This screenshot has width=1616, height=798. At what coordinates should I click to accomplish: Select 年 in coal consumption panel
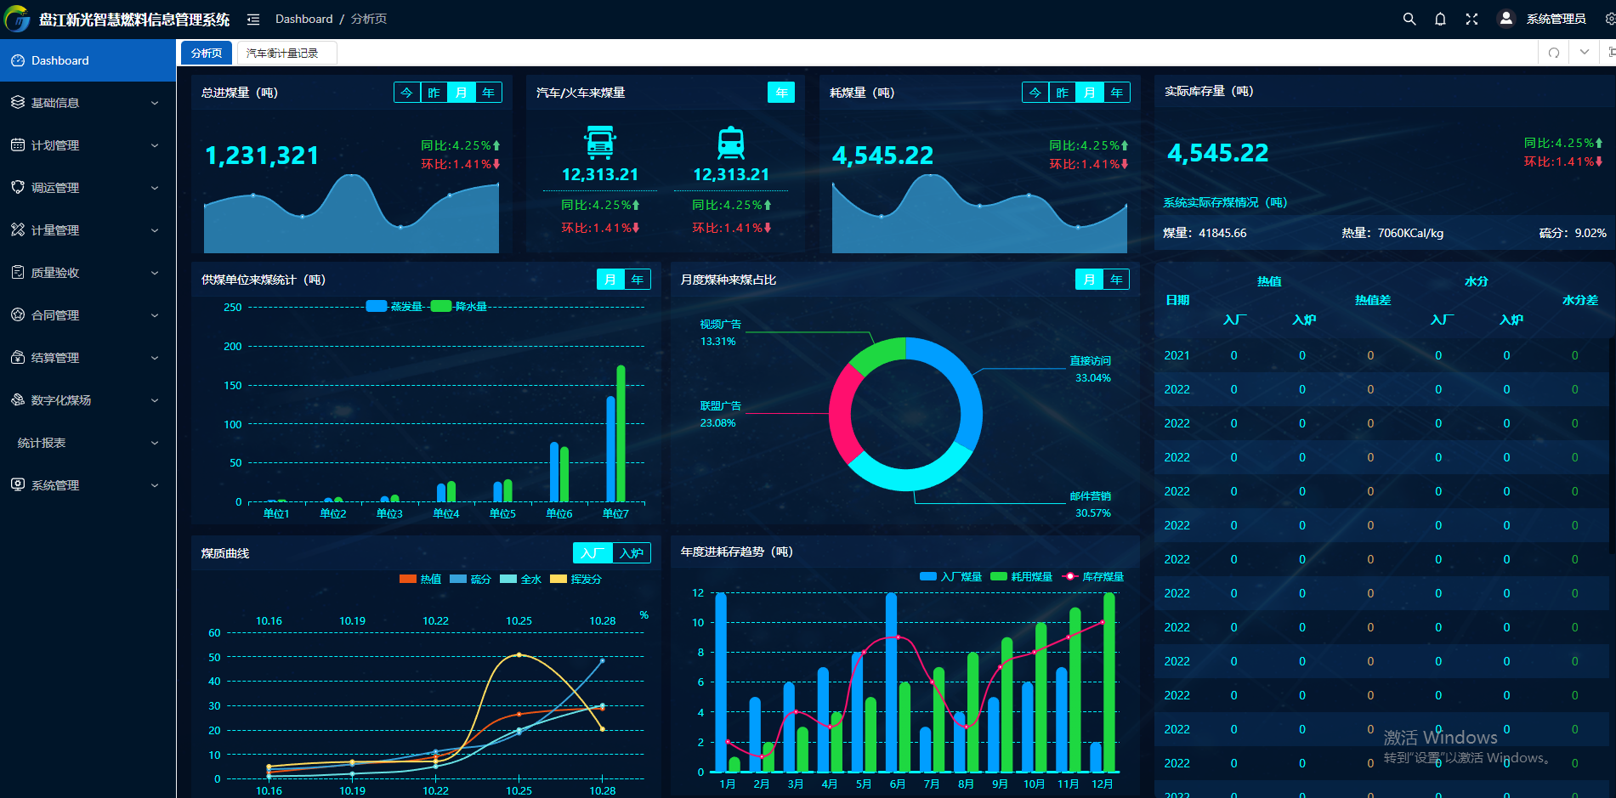1116,93
